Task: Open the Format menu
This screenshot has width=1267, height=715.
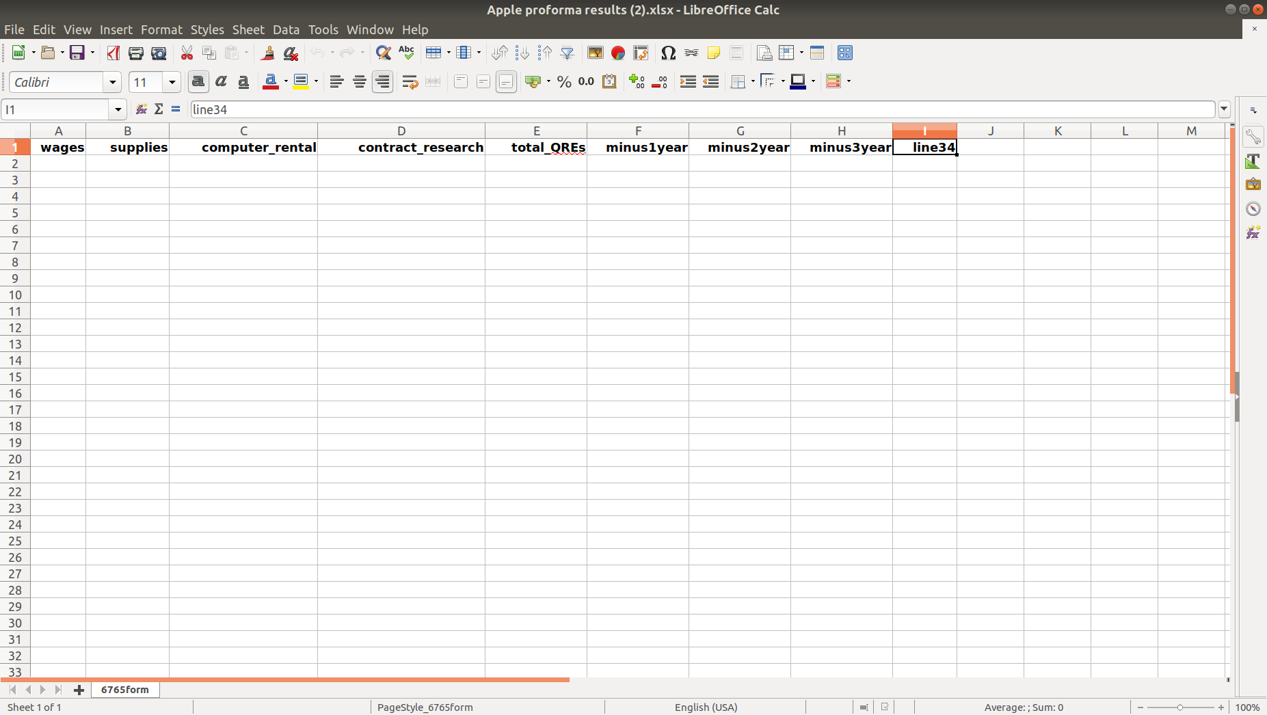Action: (161, 29)
